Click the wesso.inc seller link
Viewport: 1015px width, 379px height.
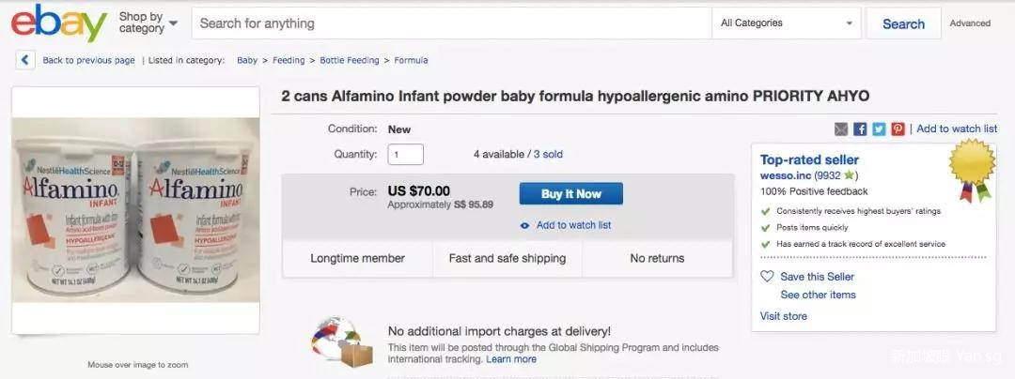[786, 175]
